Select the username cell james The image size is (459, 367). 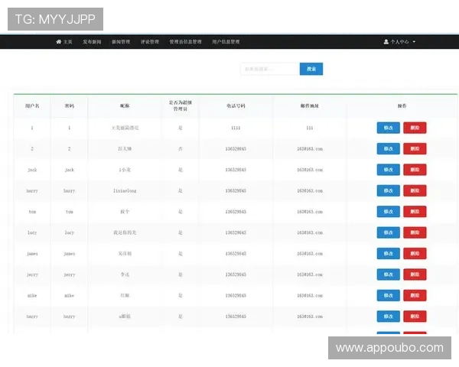32,254
